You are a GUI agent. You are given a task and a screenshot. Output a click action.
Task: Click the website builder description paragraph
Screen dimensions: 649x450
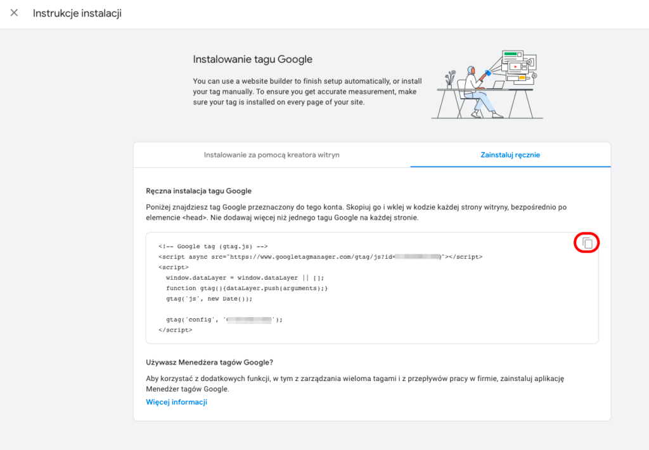pyautogui.click(x=307, y=92)
